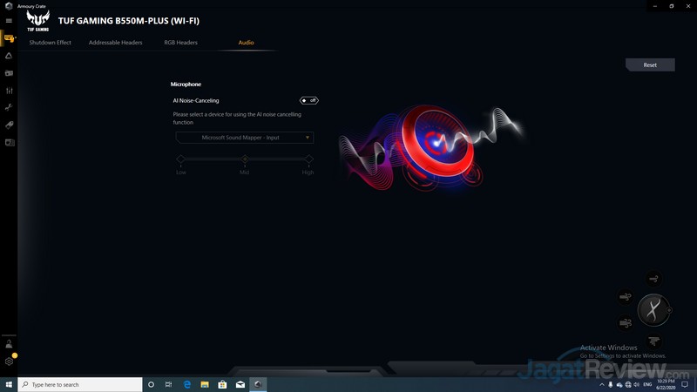Open the Action Center notifications icon
This screenshot has height=392, width=697.
(685, 384)
